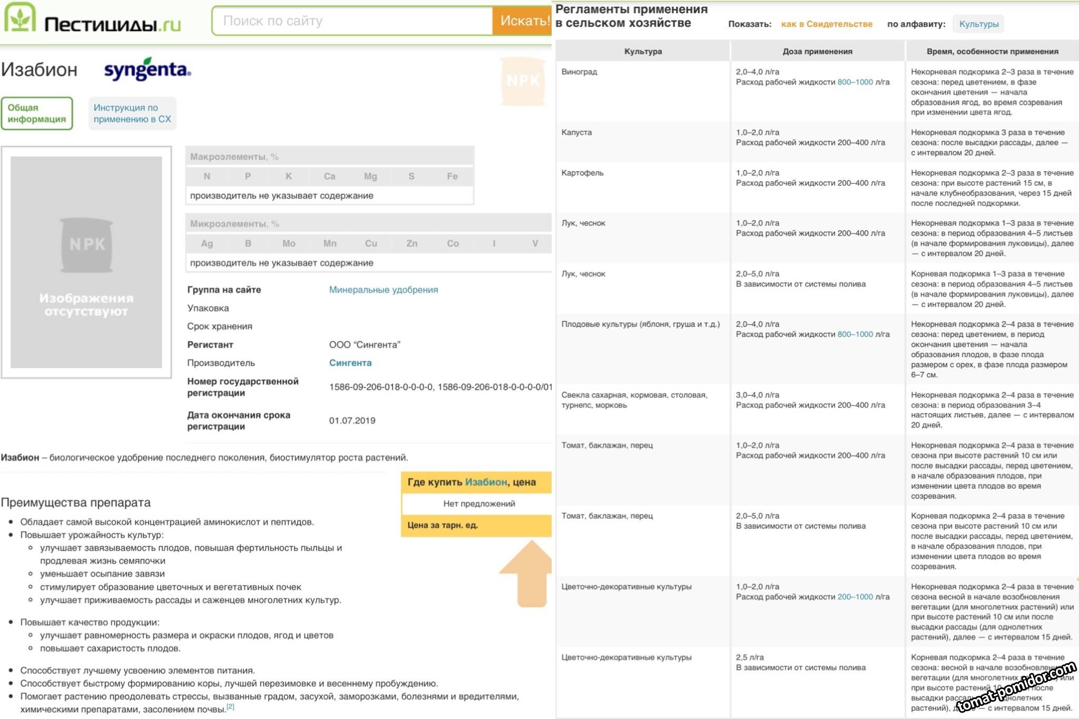The width and height of the screenshot is (1079, 719).
Task: Click the Доза применения column header
Action: 817,52
